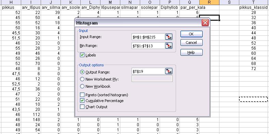Choose New Workbook radio option
The width and height of the screenshot is (269, 134).
pos(82,86)
